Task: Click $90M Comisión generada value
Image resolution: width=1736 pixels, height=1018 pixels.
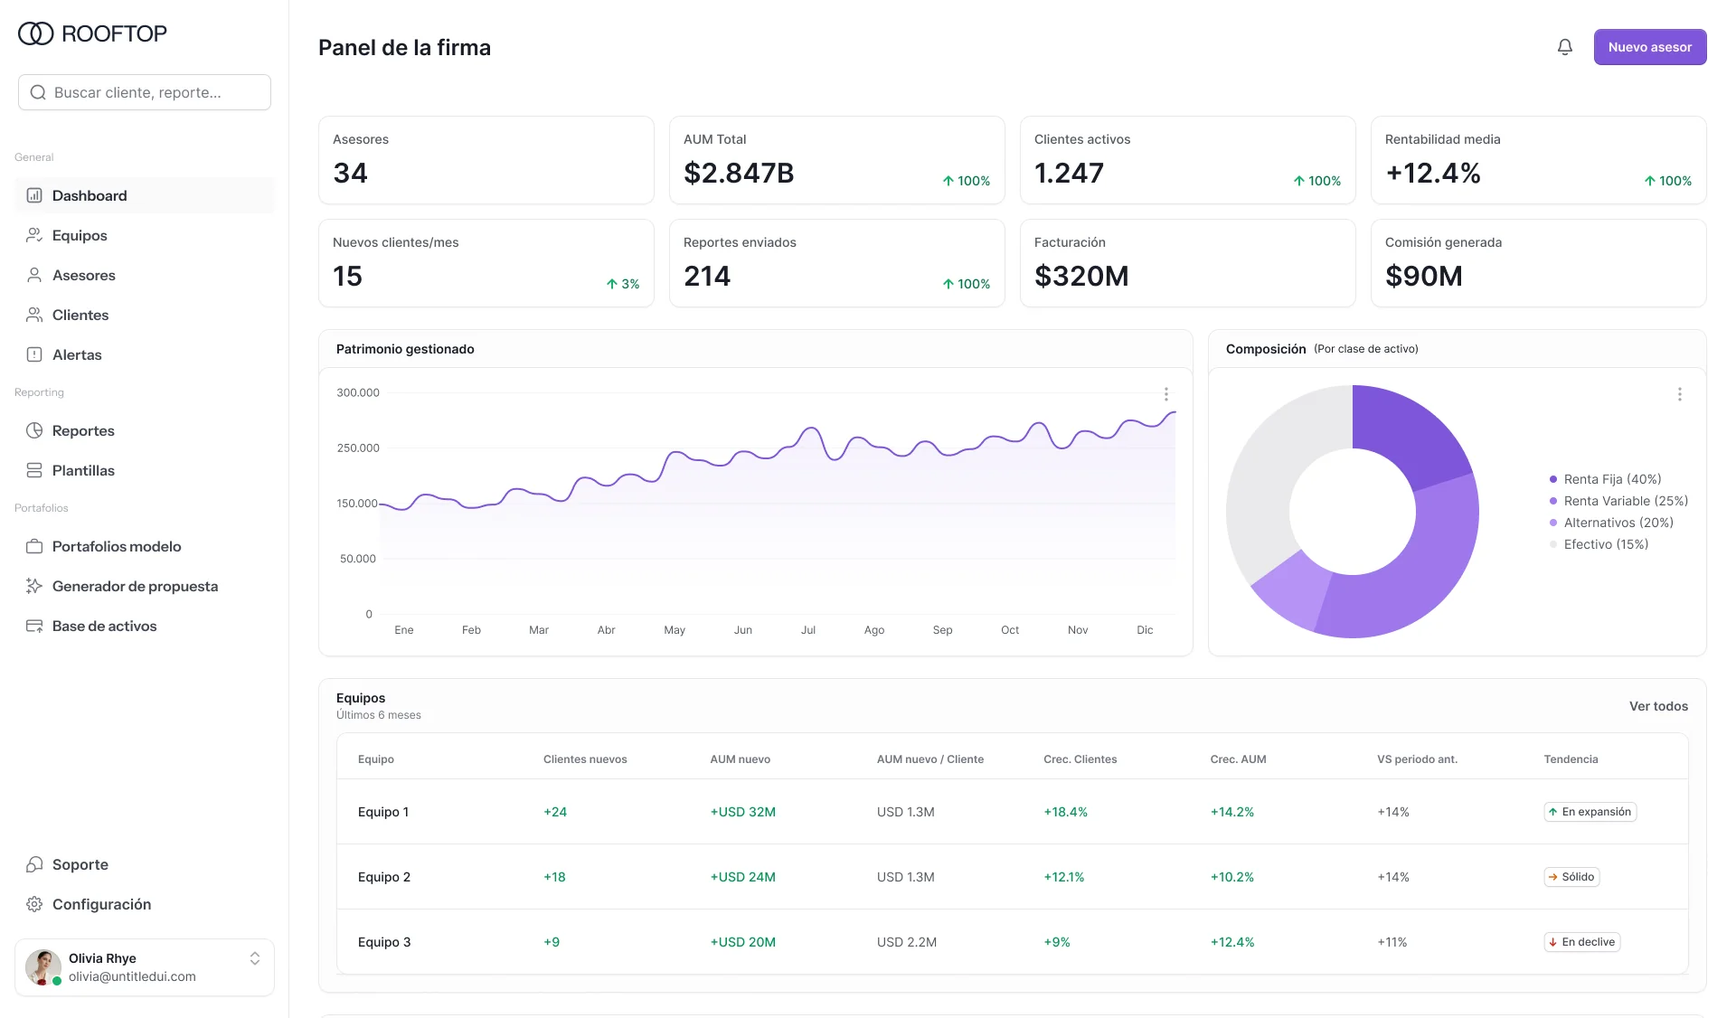Action: click(x=1424, y=276)
